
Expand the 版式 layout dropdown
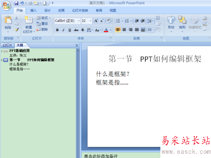point(43,18)
